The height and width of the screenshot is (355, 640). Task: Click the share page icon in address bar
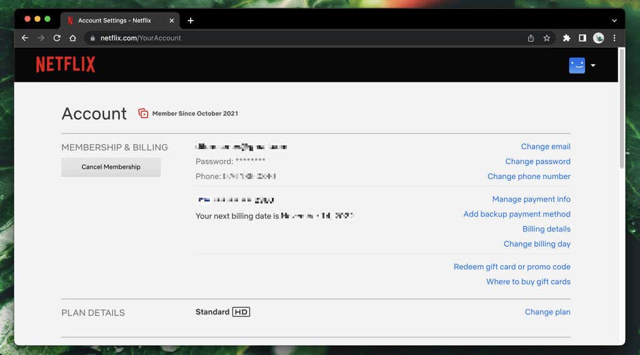click(531, 38)
